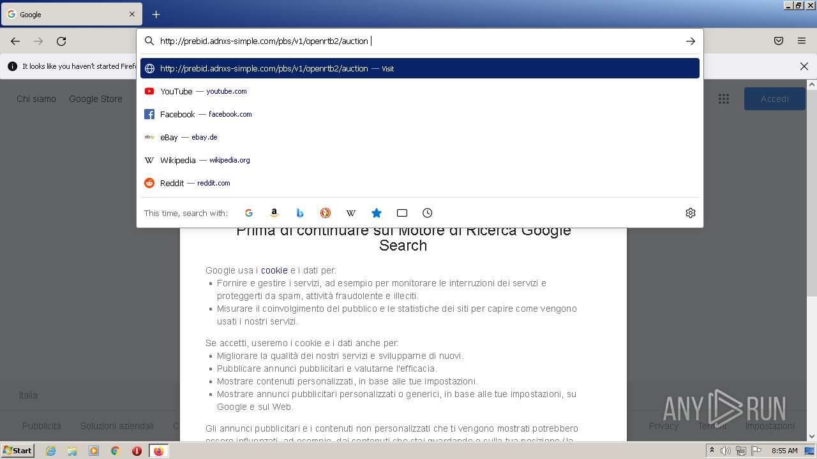
Task: Search in open Tabs icon
Action: [x=402, y=213]
